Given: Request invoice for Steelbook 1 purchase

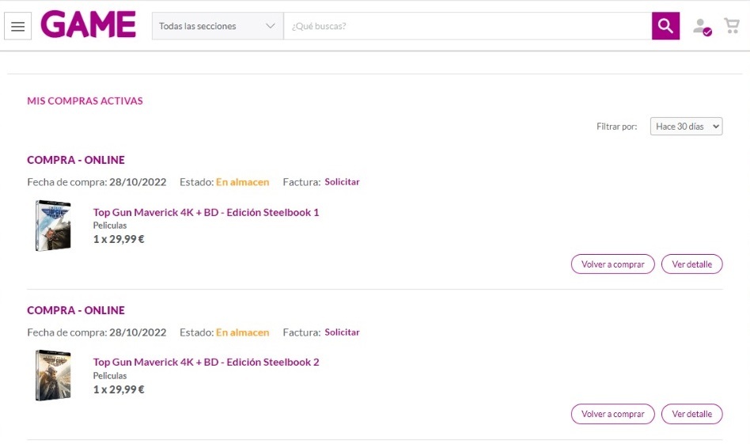Looking at the screenshot, I should tap(342, 182).
